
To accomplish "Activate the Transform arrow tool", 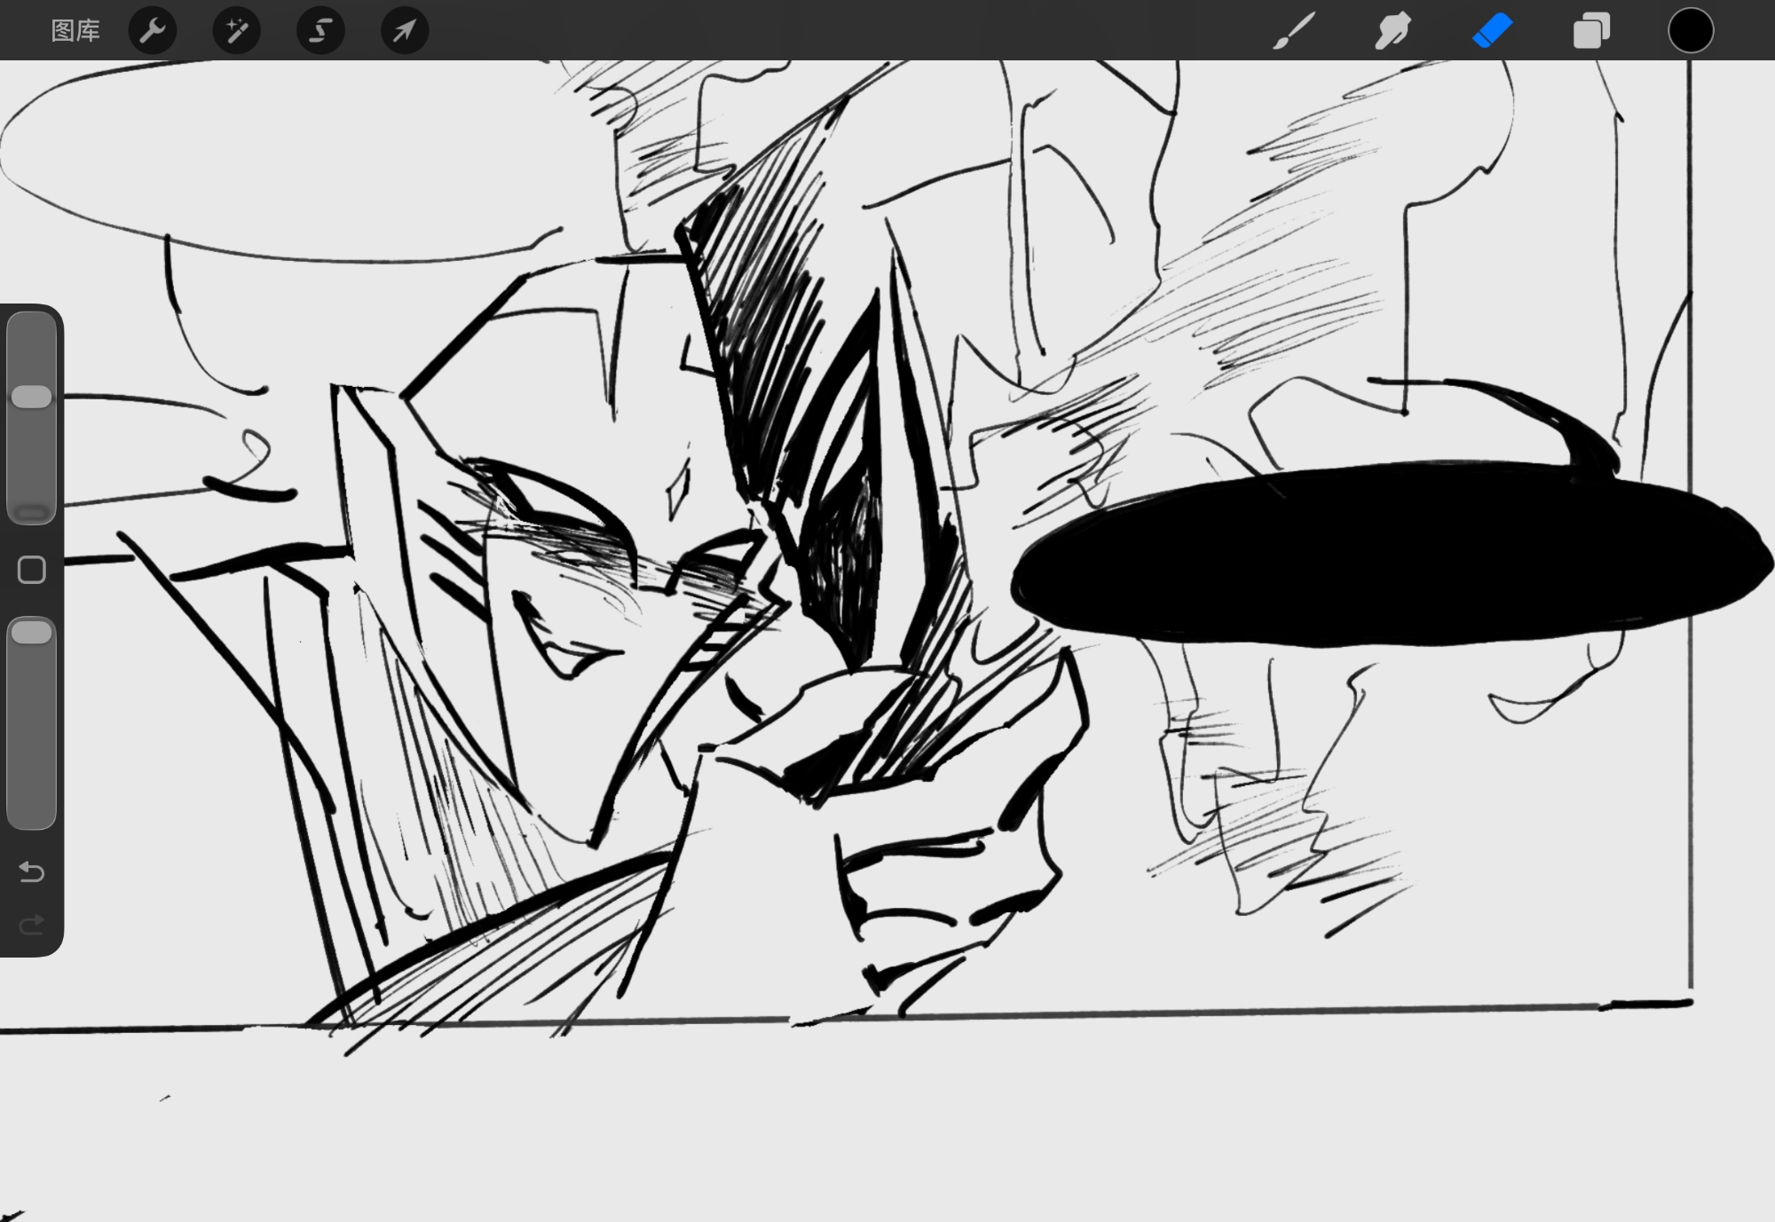I will coord(404,31).
